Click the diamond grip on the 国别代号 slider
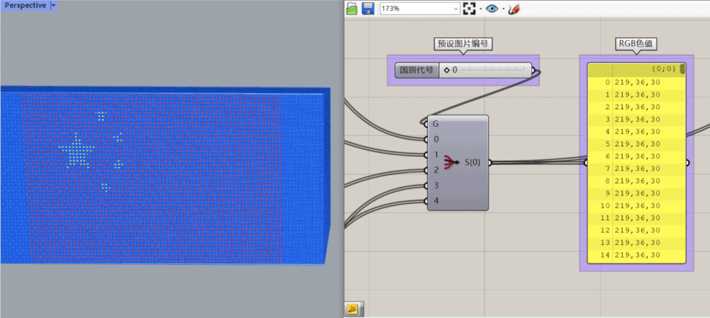This screenshot has width=710, height=318. click(x=447, y=70)
